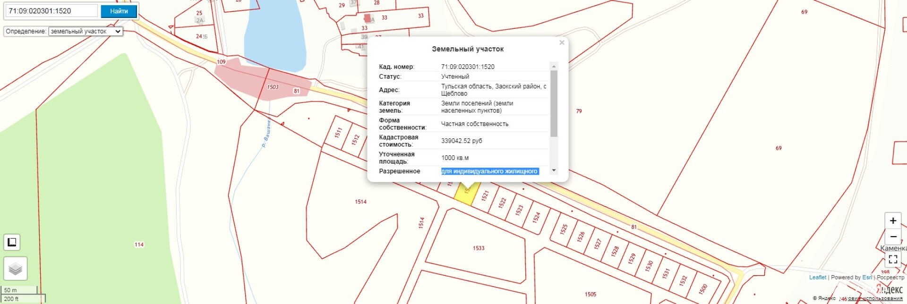Image resolution: width=907 pixels, height=304 pixels.
Task: Open the Esri attribution link
Action: pyautogui.click(x=867, y=278)
